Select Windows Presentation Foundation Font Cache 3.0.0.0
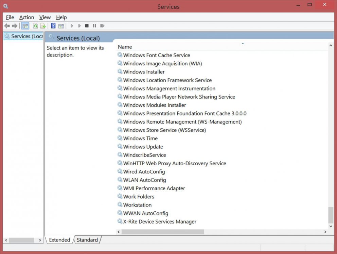This screenshot has height=254, width=337. [x=182, y=113]
